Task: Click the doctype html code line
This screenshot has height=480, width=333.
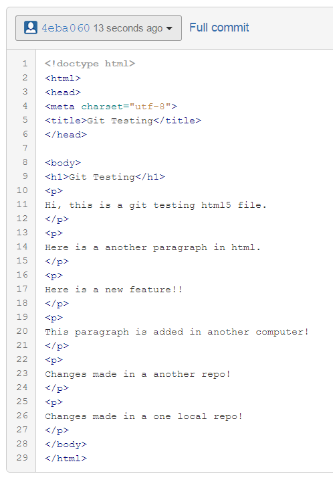Action: pyautogui.click(x=90, y=64)
